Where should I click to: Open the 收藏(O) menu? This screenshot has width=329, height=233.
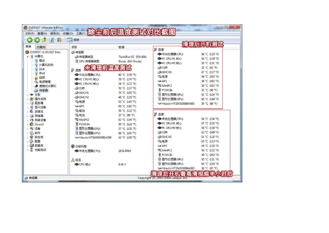pos(68,34)
